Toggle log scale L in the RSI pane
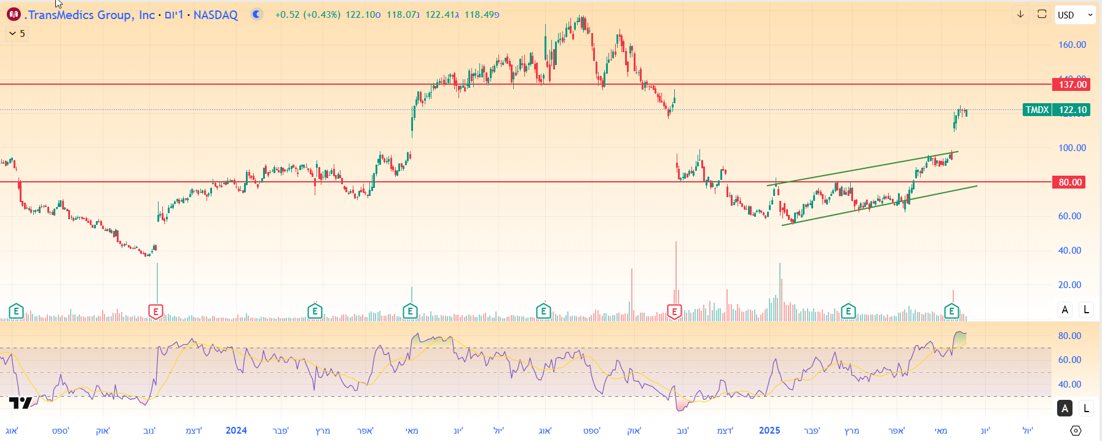Viewport: 1102px width, 441px height. click(1086, 408)
